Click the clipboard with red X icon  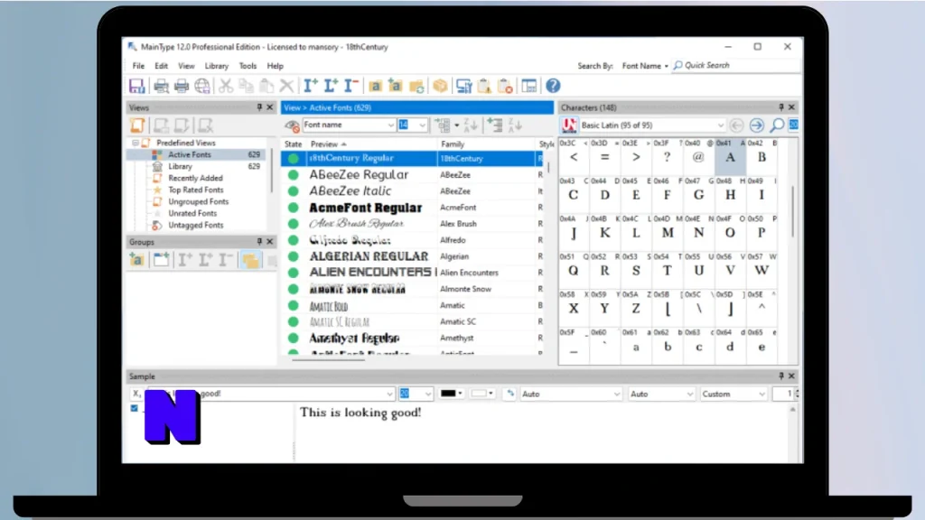(506, 86)
